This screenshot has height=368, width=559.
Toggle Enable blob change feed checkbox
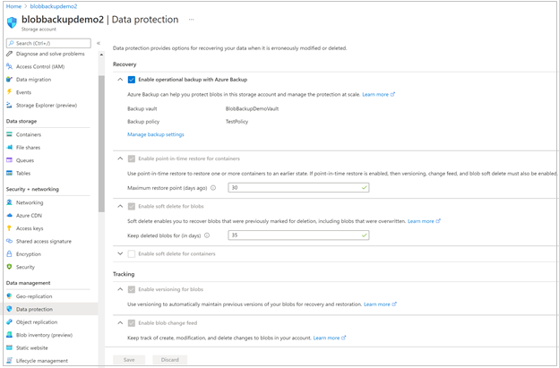132,322
